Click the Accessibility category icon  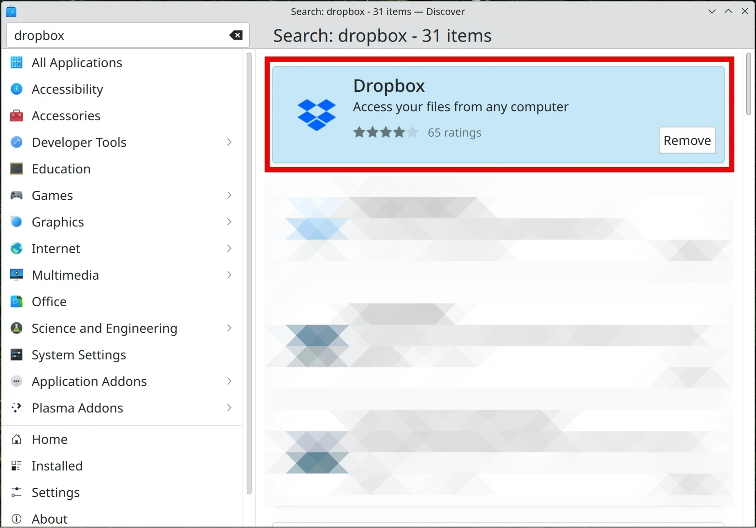point(16,89)
